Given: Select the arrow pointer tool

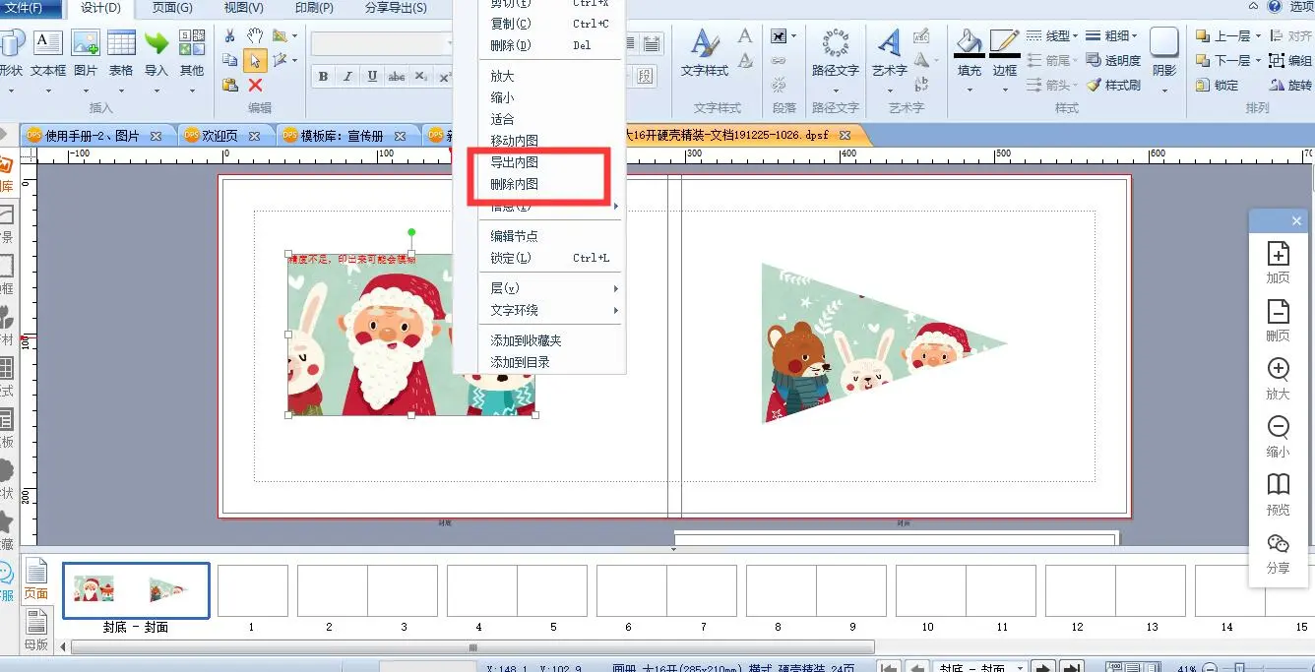Looking at the screenshot, I should 255,61.
